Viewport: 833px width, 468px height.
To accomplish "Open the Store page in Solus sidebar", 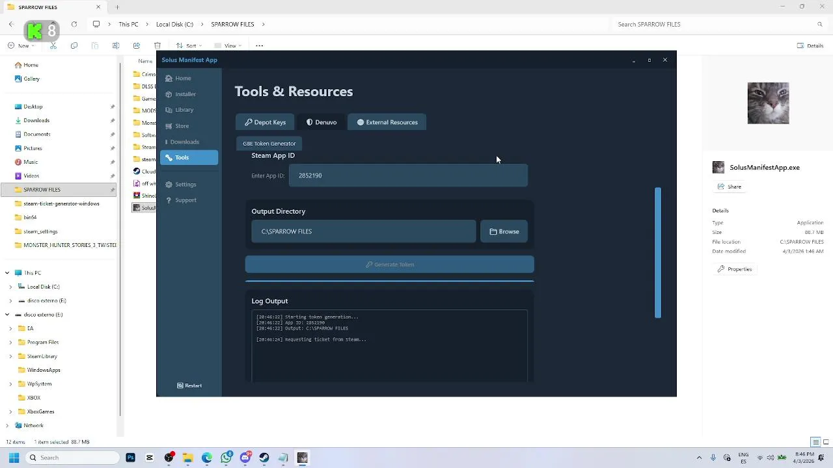I will click(189, 126).
